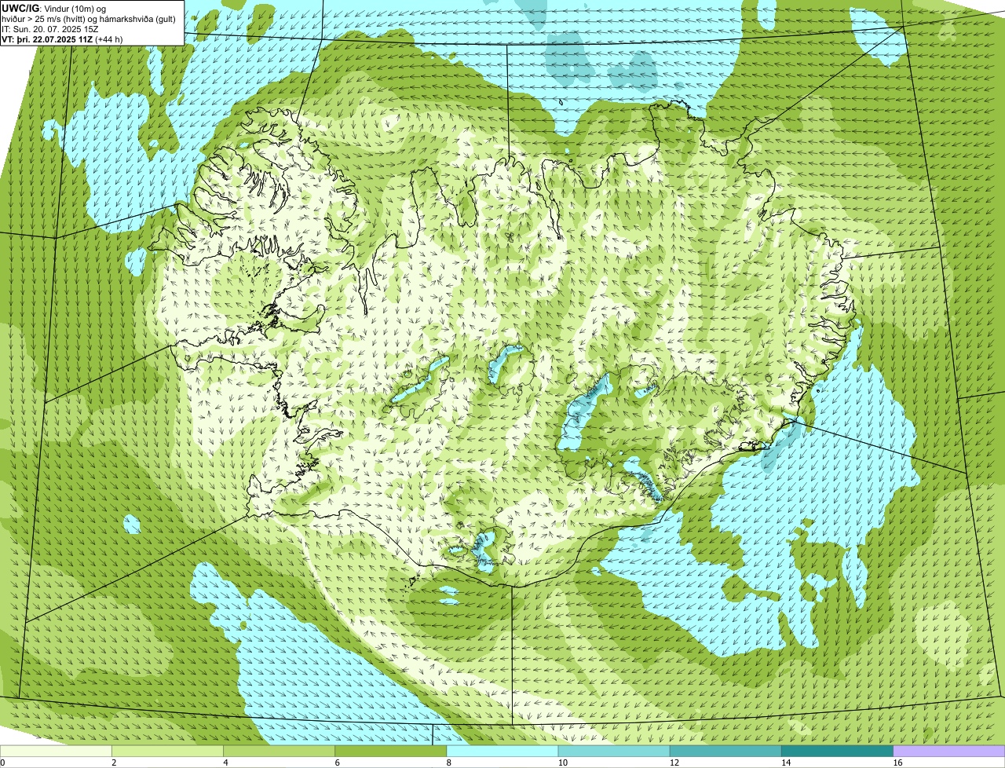Screen dimensions: 1005x768
Task: Click the '4' label on the color scale
Action: [225, 763]
